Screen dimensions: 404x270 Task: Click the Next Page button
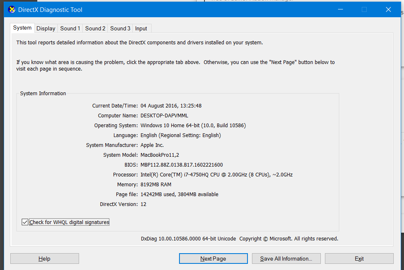213,259
